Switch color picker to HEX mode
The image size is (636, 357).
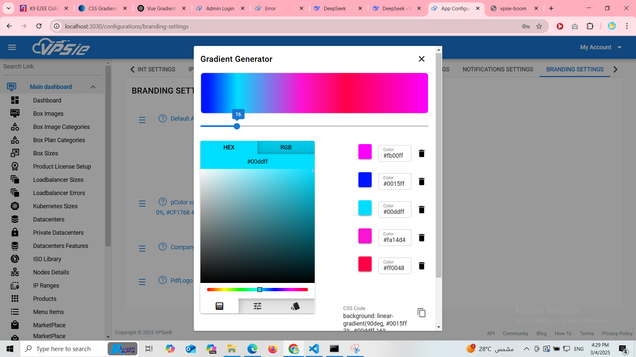coord(229,147)
